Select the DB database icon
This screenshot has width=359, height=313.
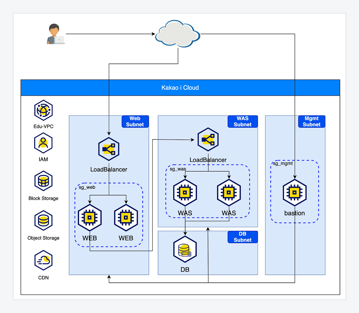coord(185,249)
